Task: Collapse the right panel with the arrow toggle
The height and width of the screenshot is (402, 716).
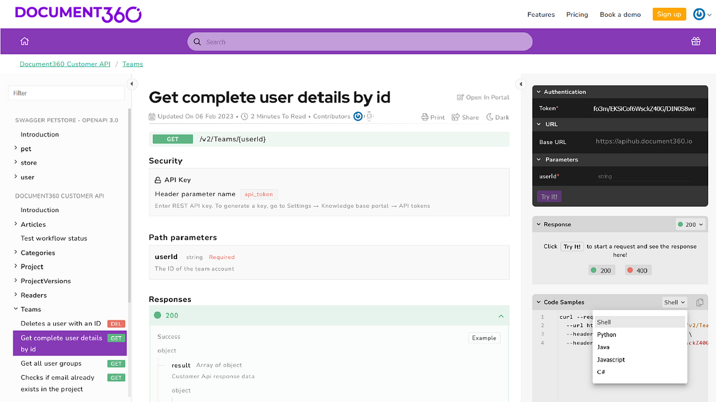Action: pos(520,84)
